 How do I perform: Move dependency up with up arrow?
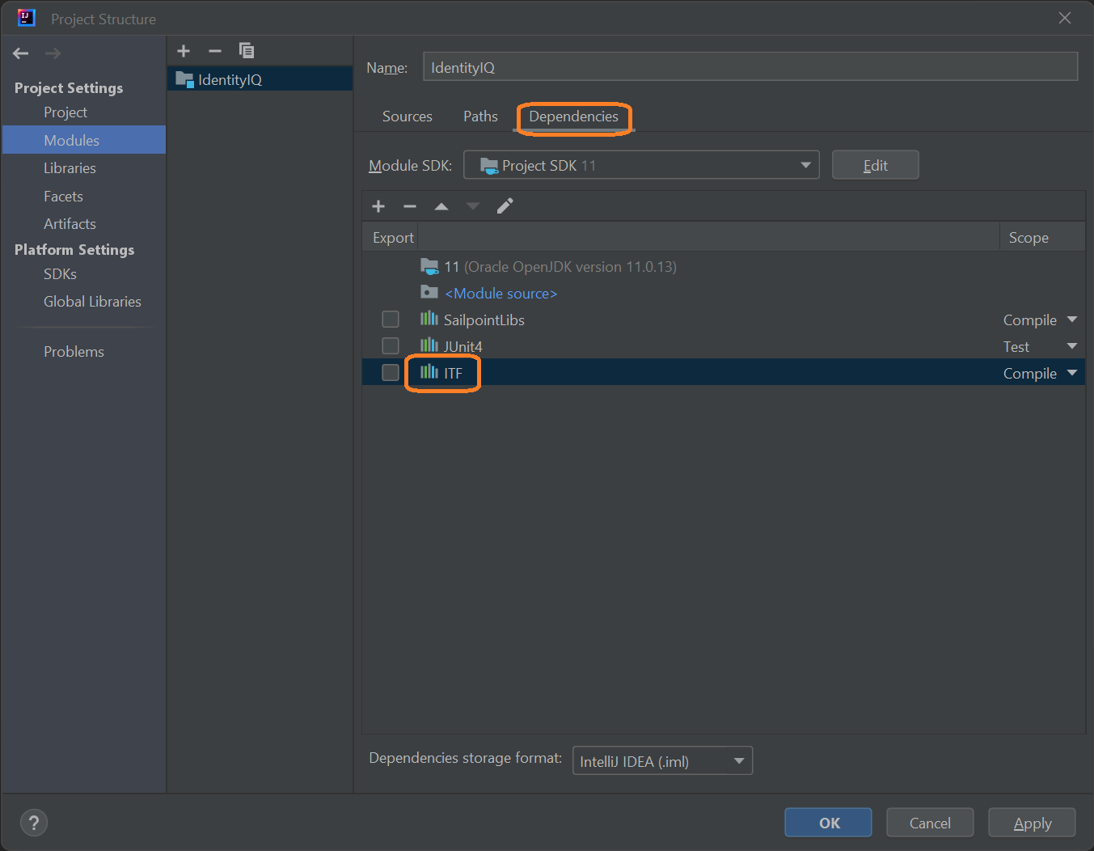click(441, 206)
